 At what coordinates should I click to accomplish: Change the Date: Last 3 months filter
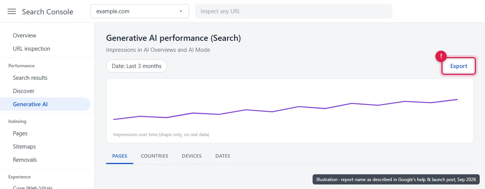coord(136,66)
